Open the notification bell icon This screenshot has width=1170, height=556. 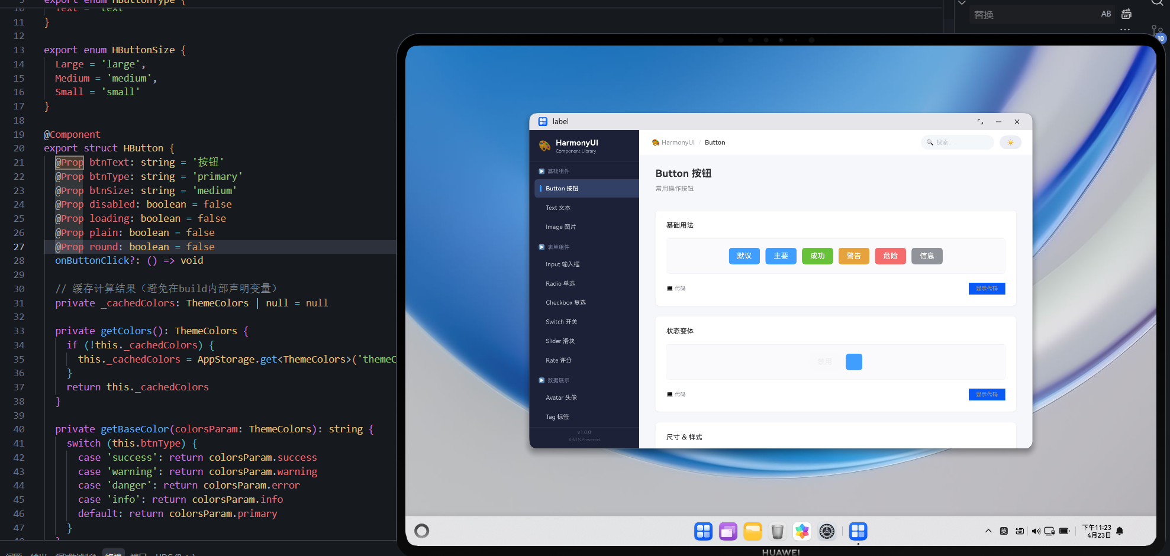coord(1120,531)
